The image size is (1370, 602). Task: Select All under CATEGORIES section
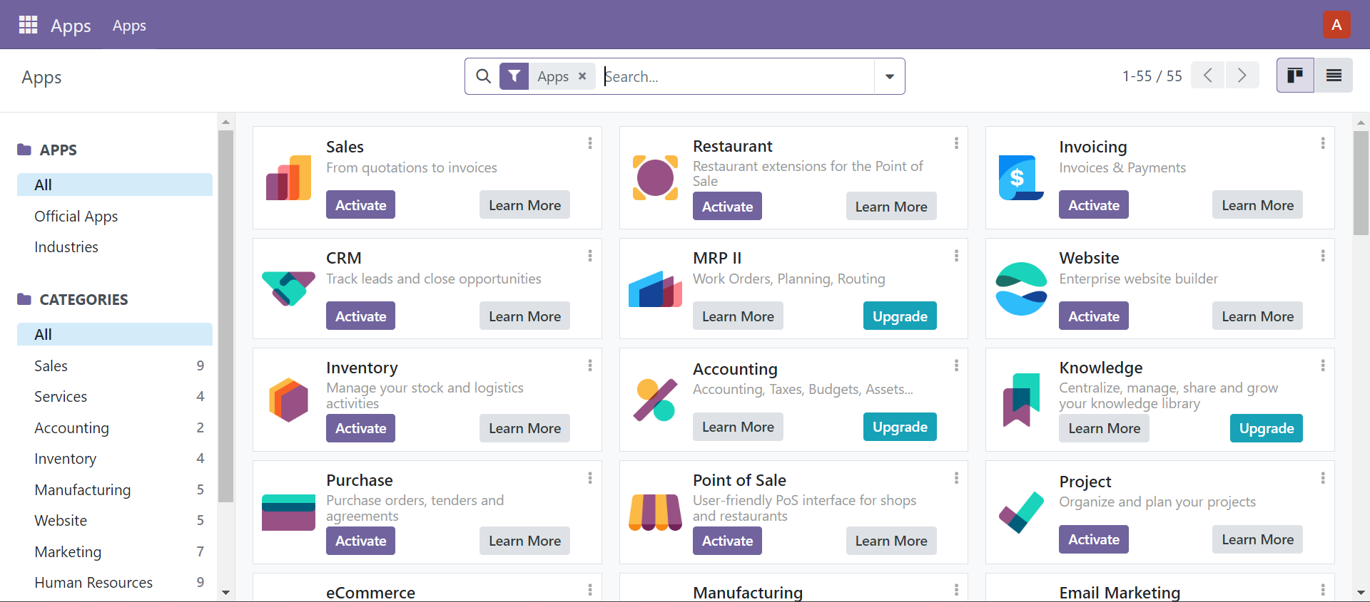tap(115, 334)
